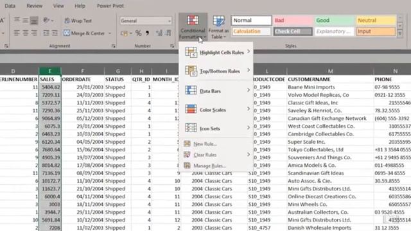This screenshot has height=231, width=411.
Task: Click the Manage Rules icon
Action: [x=187, y=166]
